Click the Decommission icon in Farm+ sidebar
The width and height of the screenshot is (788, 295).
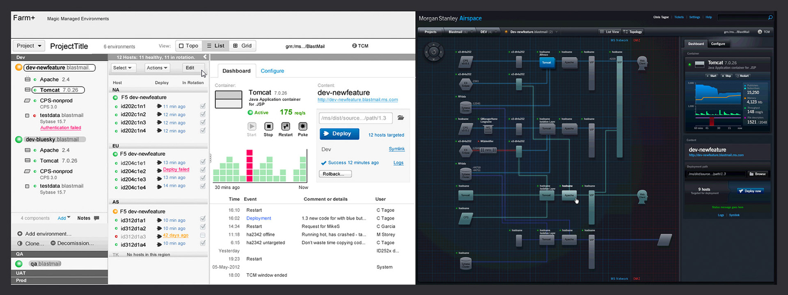coord(53,243)
